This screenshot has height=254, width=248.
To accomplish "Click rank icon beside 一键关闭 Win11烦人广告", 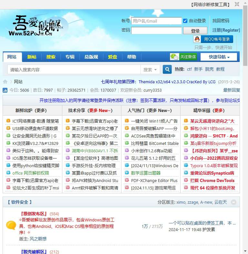I will [x=127, y=121].
